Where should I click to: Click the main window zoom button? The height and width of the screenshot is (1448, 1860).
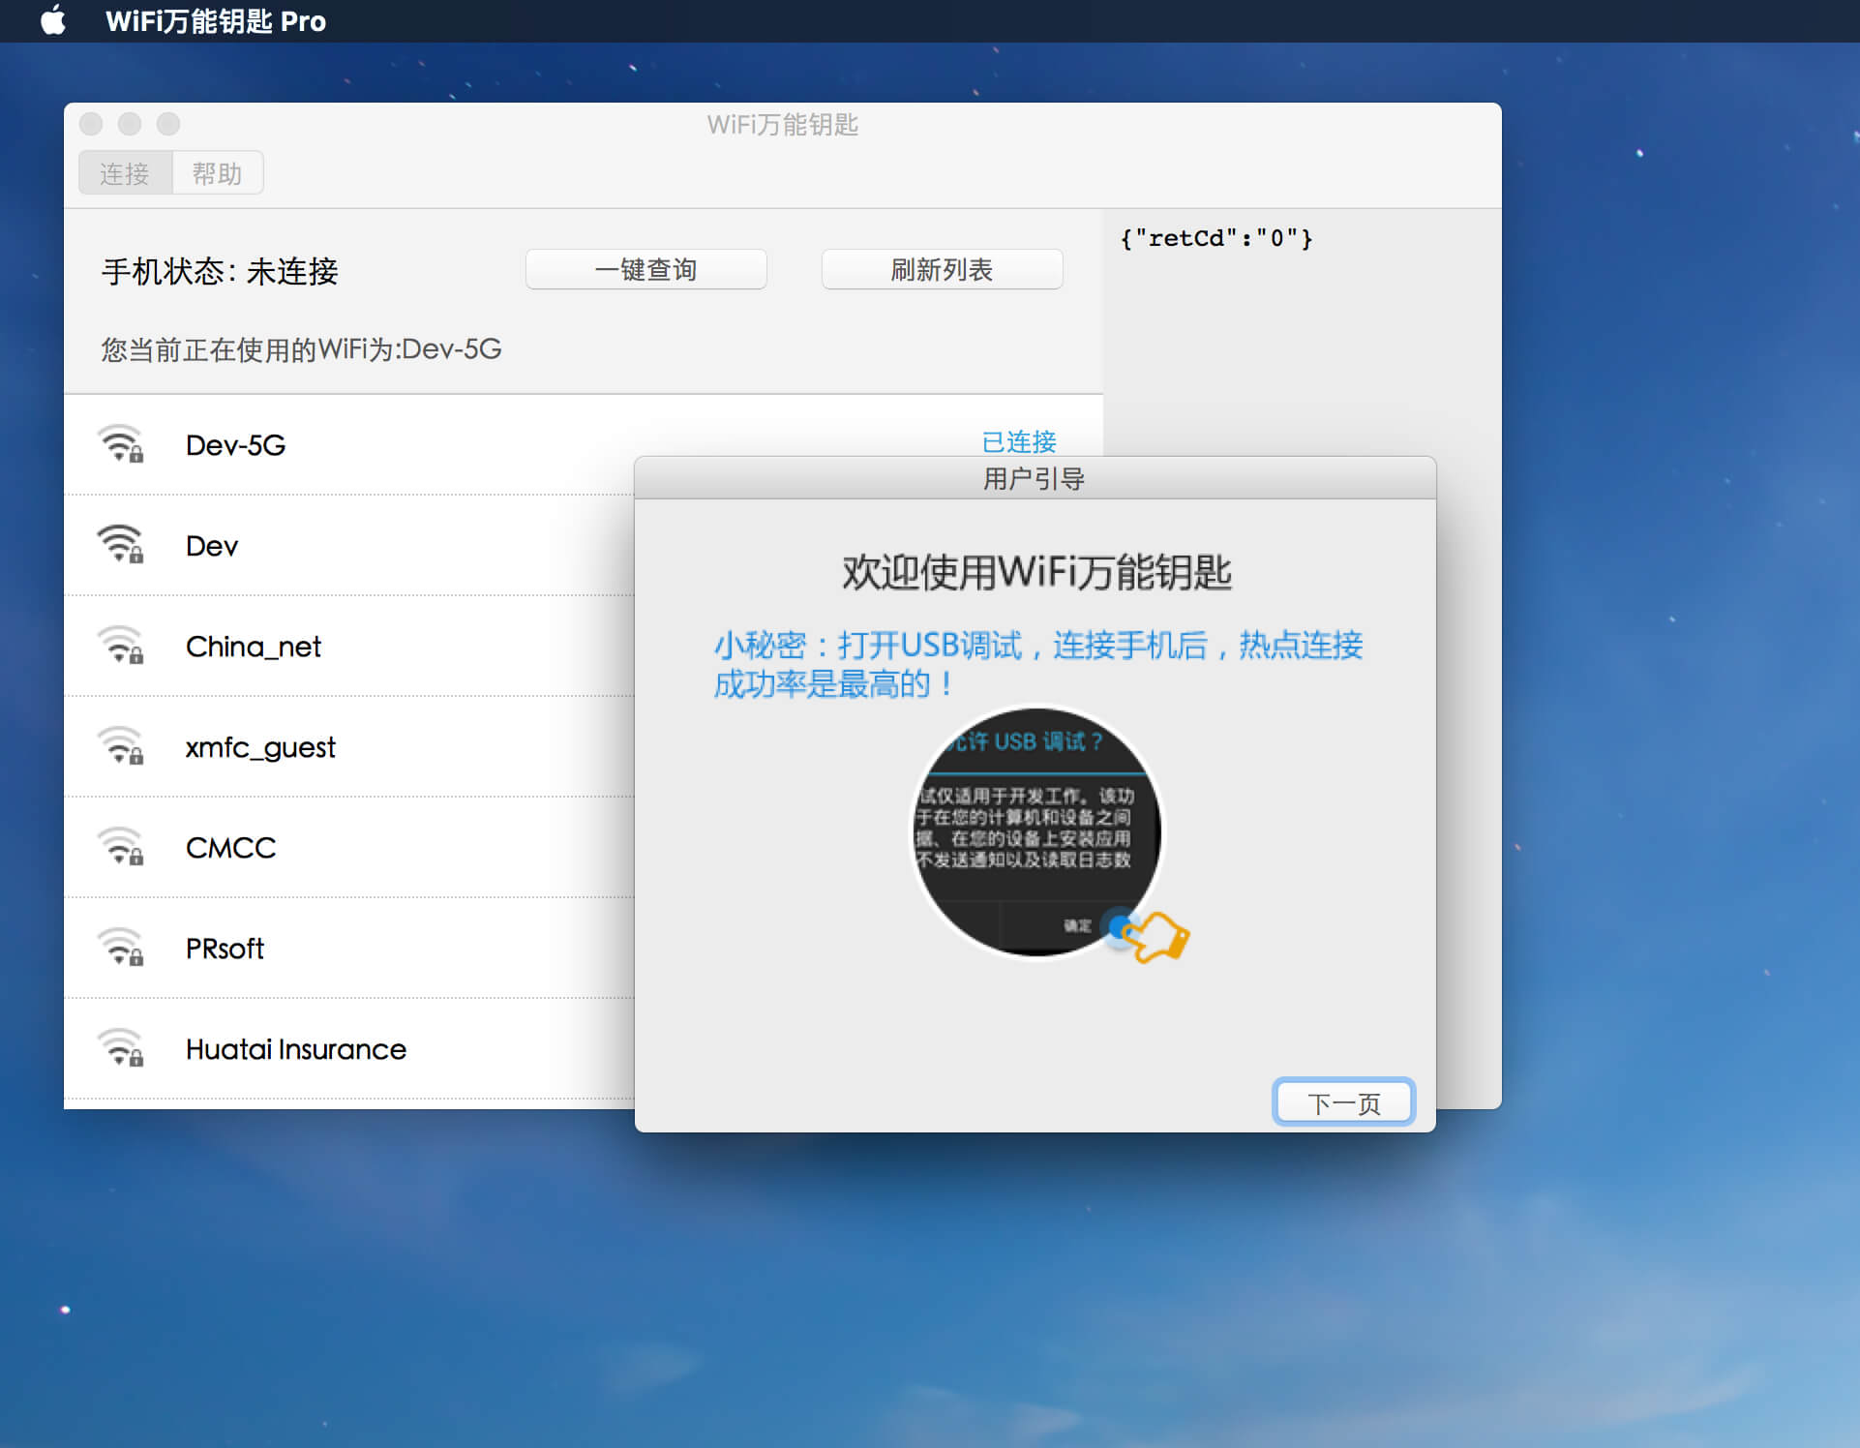(168, 124)
